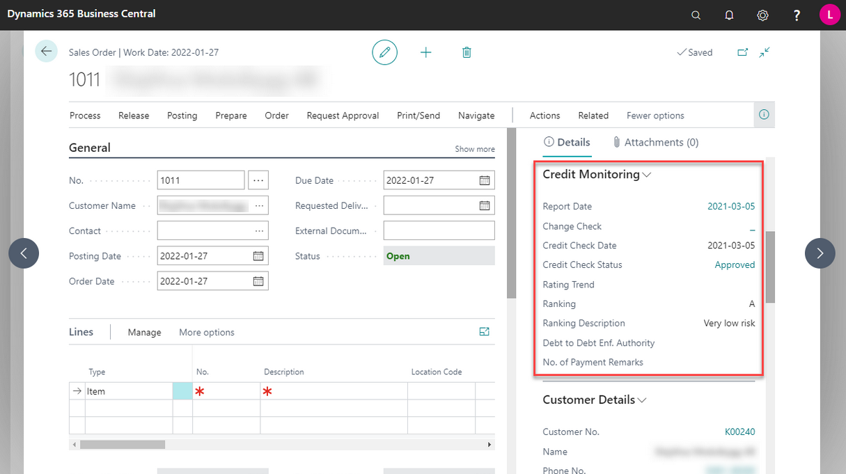846x474 pixels.
Task: Open the Posting Date calendar picker
Action: pos(258,256)
